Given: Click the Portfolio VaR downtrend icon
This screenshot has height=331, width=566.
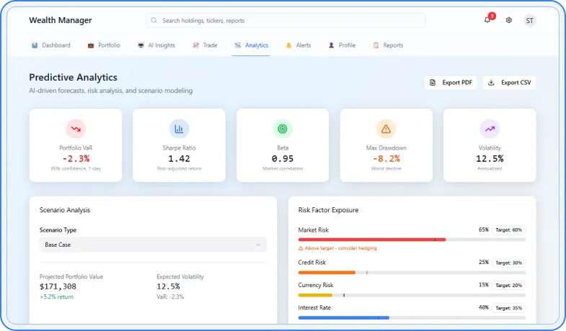Looking at the screenshot, I should pyautogui.click(x=76, y=129).
